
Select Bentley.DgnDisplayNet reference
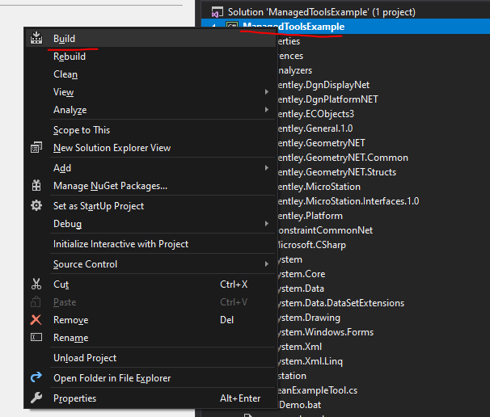[x=323, y=85]
